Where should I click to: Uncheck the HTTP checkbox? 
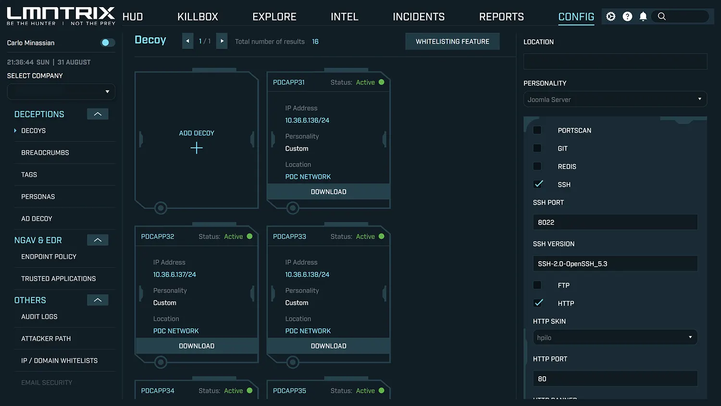click(538, 303)
